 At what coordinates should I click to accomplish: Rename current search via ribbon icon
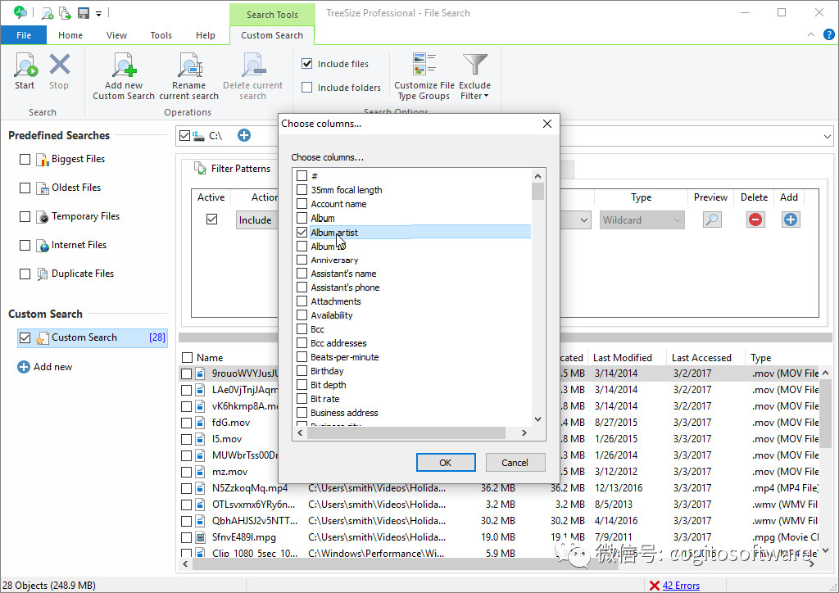[x=189, y=65]
